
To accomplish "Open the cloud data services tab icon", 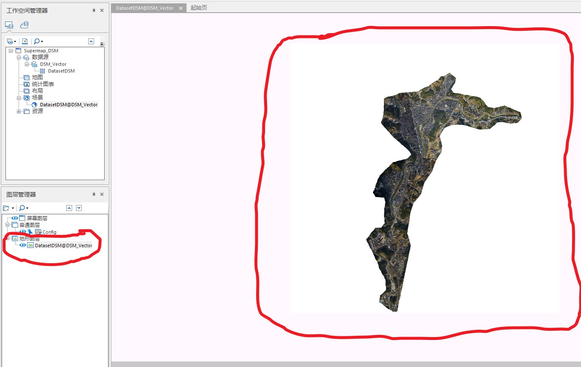I will (x=24, y=25).
